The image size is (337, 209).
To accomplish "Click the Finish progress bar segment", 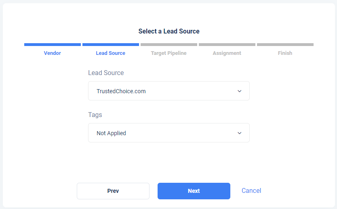I will click(x=285, y=45).
